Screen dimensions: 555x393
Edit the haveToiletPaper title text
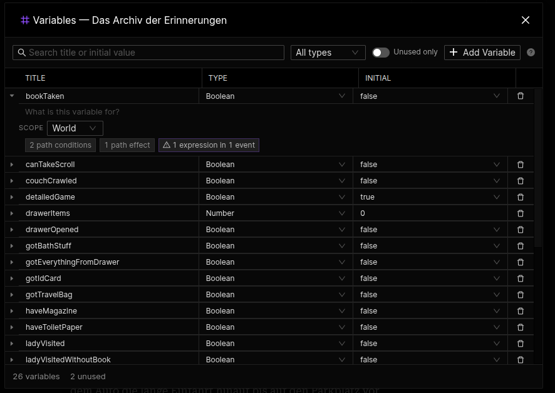[54, 327]
